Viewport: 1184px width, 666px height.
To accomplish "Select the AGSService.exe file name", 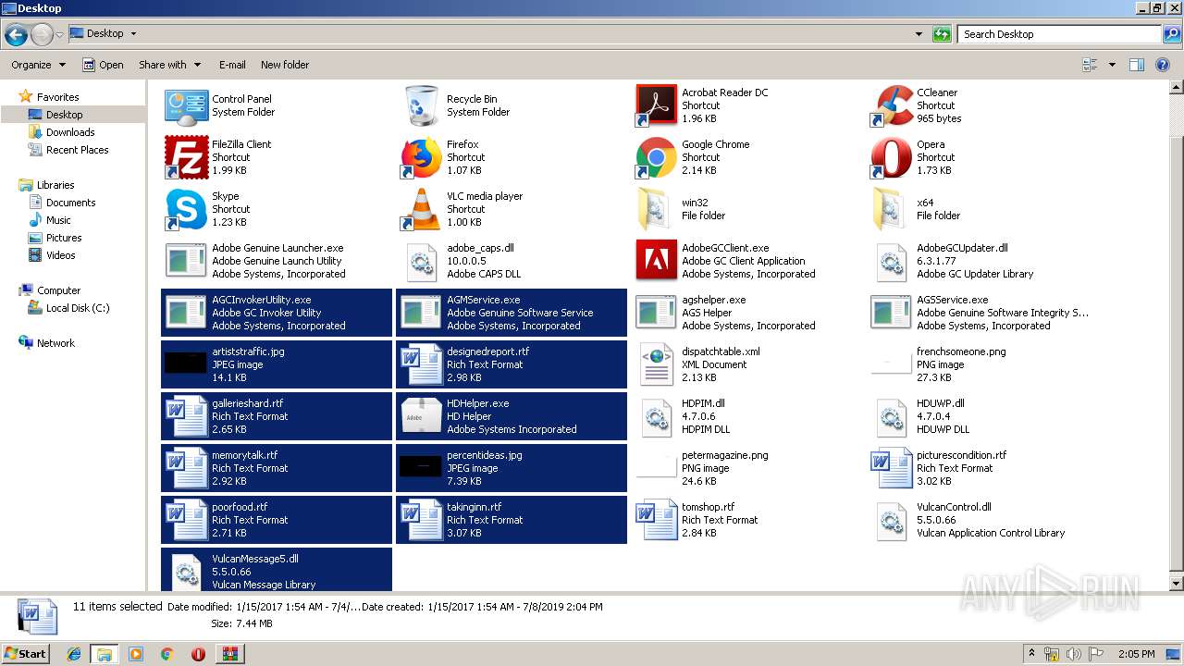I will click(952, 300).
